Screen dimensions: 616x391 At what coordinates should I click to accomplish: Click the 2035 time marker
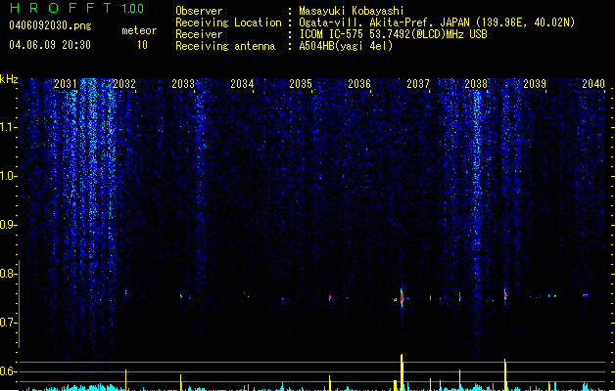[x=301, y=84]
